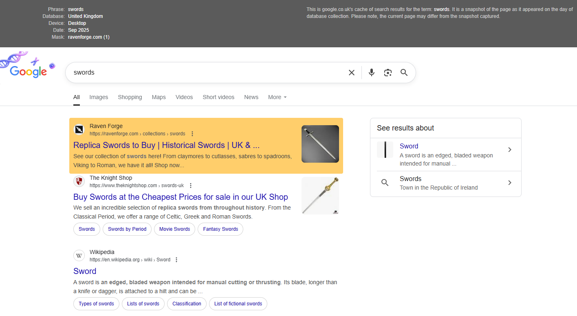Click the Sword link in 'See results about'
Viewport: 577px width, 316px height.
(x=409, y=146)
